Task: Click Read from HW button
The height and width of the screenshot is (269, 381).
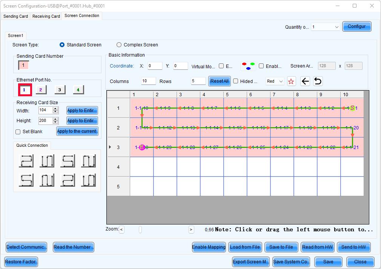Action: (317, 247)
